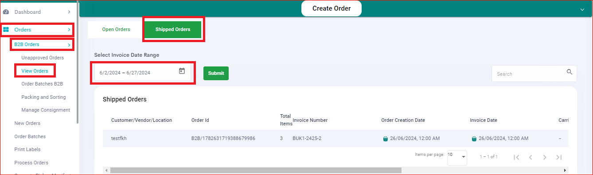Open the Items per page dropdown
The height and width of the screenshot is (175, 593).
click(x=457, y=156)
